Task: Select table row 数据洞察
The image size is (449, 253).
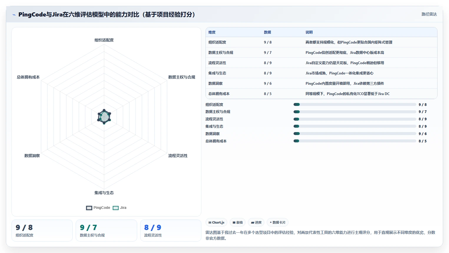Action: [321, 84]
